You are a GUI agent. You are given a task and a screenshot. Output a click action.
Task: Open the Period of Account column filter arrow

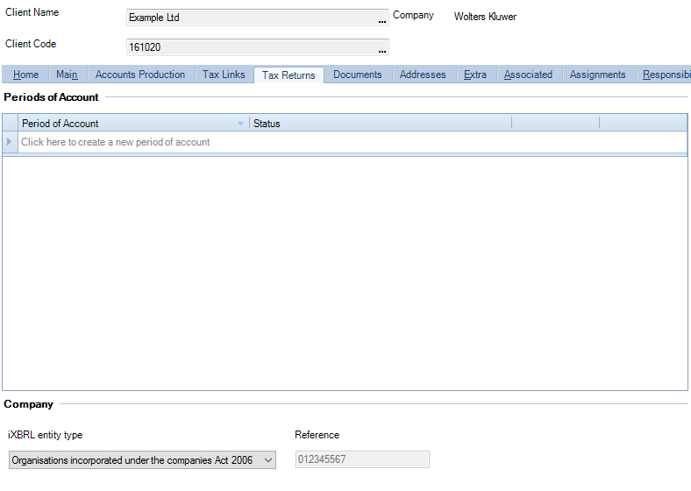(x=240, y=124)
